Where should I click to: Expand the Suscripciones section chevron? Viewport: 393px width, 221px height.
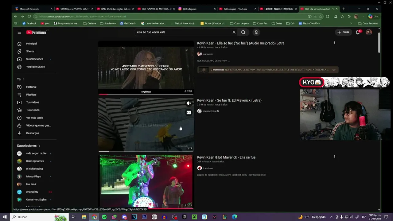pyautogui.click(x=40, y=146)
